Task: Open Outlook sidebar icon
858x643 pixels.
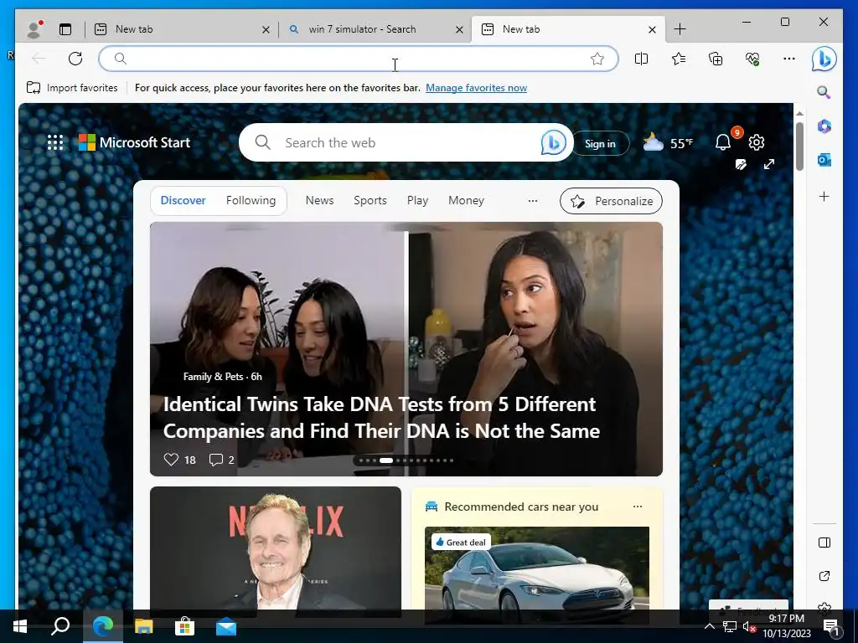Action: click(x=824, y=160)
